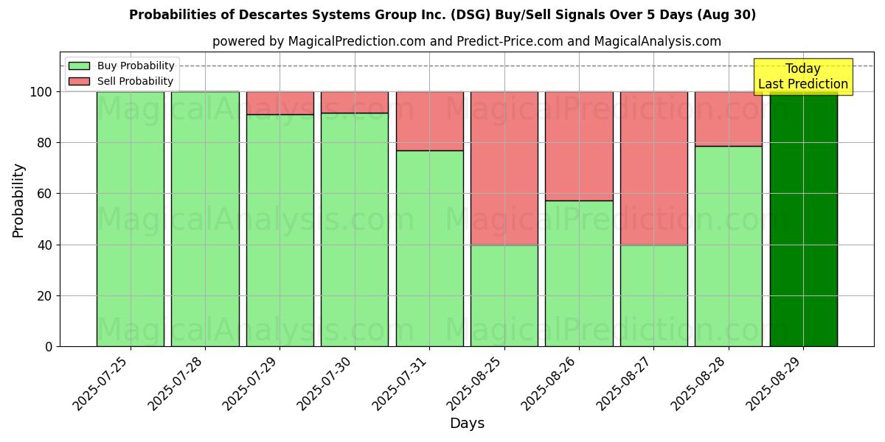Click the 2025-07-29 date tick label
Screen dimensions: 885x442
point(252,383)
